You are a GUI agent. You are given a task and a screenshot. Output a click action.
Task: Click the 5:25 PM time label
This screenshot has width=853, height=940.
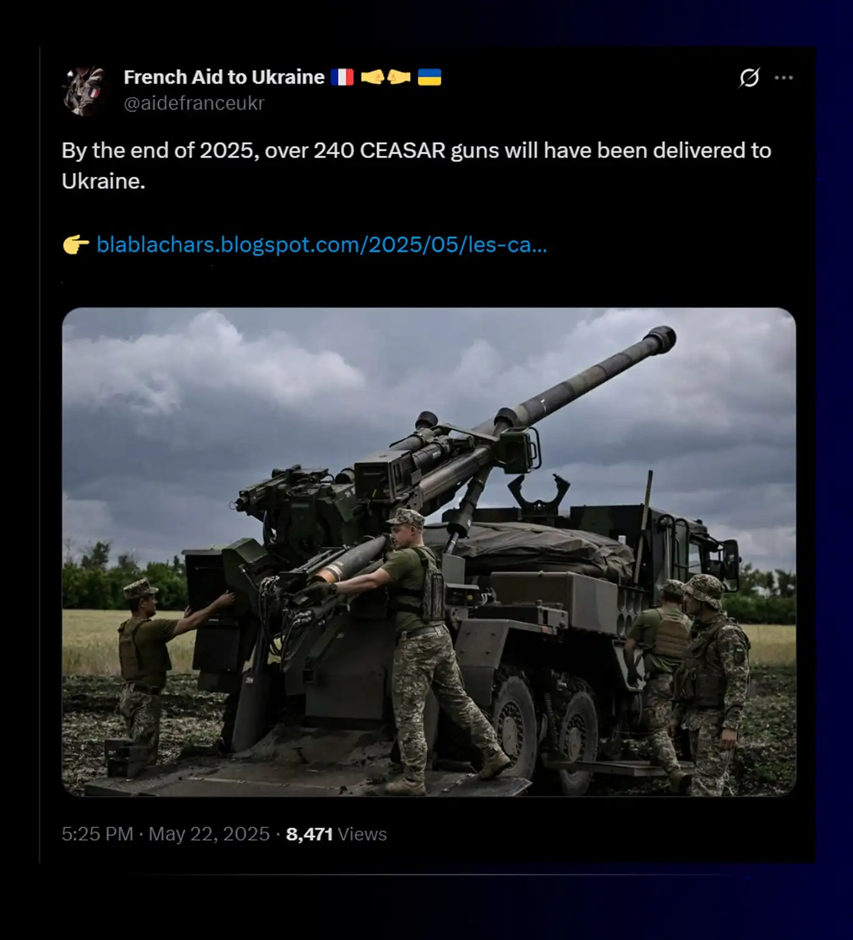click(97, 834)
